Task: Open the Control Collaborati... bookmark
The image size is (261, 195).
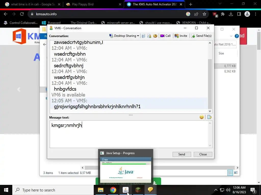Action: coord(21,23)
